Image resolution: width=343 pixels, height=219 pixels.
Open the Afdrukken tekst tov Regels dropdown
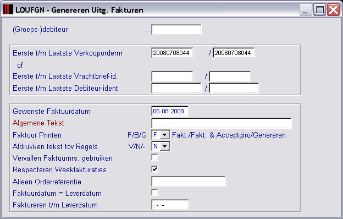point(165,146)
